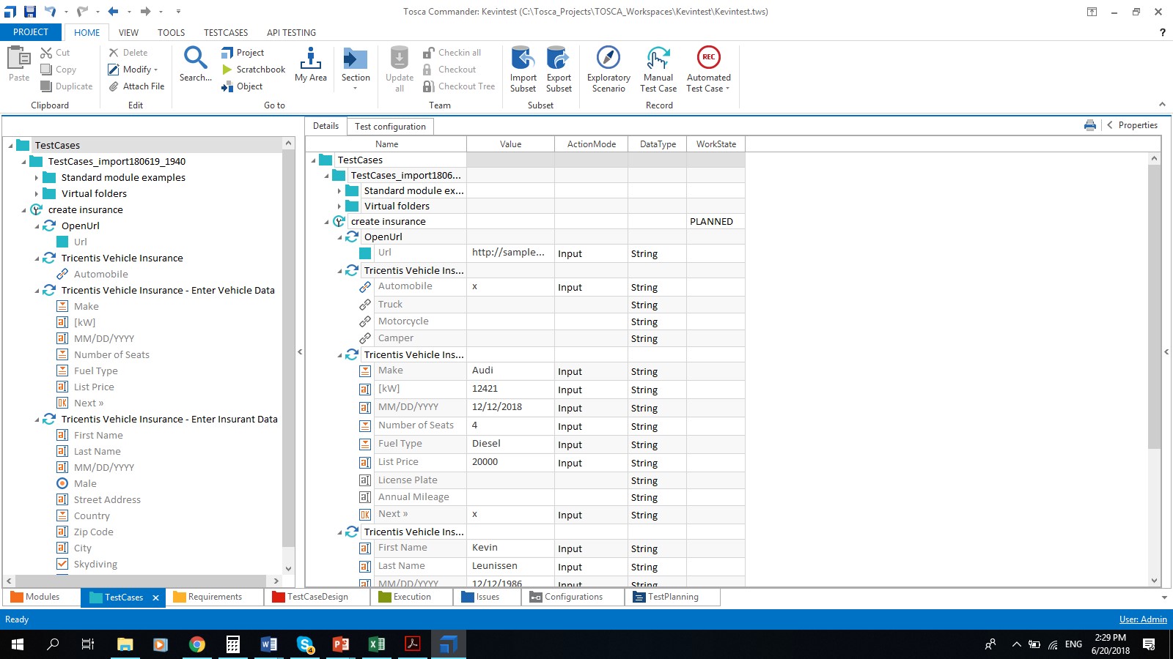This screenshot has height=659, width=1173.
Task: Click the Search icon in ribbon
Action: (195, 59)
